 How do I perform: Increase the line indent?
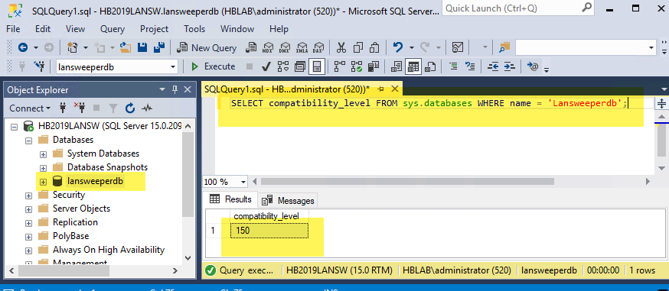[x=510, y=66]
